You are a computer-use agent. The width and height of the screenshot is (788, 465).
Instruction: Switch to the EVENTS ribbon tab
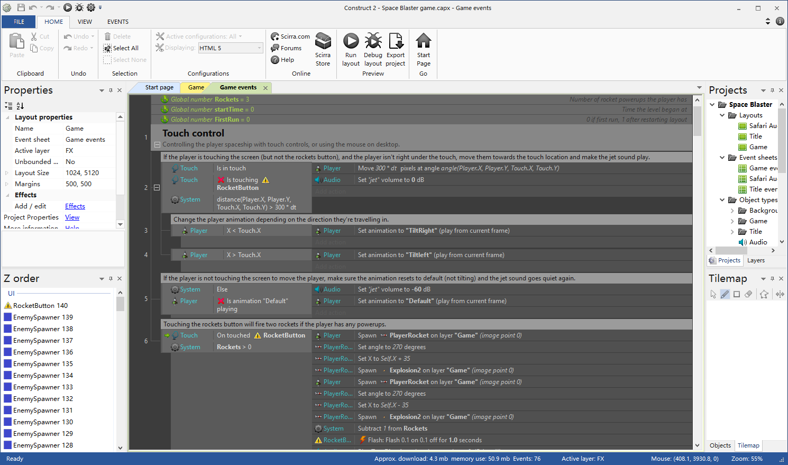(x=118, y=22)
